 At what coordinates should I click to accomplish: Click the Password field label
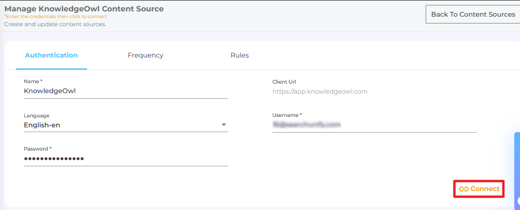tap(38, 149)
